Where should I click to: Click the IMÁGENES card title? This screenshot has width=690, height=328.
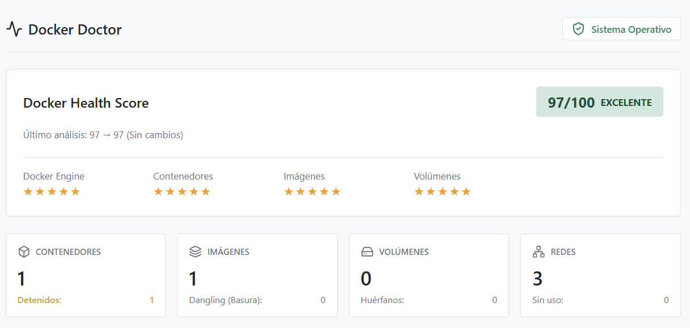[x=228, y=252]
